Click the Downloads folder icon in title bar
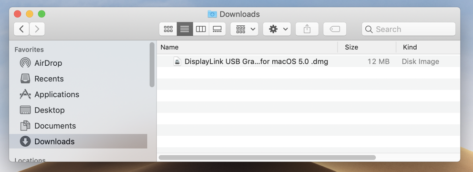Viewport: 473px width, 172px height. 212,14
